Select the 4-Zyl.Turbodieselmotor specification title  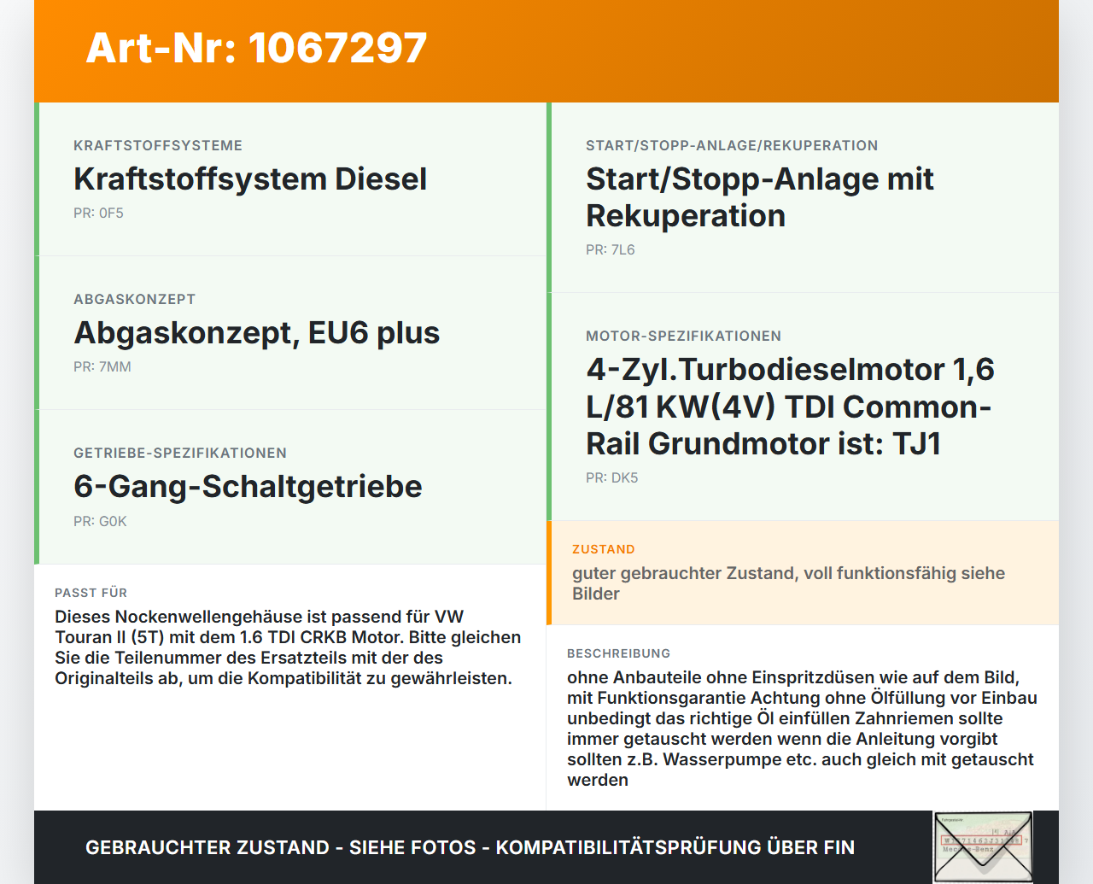(x=790, y=407)
